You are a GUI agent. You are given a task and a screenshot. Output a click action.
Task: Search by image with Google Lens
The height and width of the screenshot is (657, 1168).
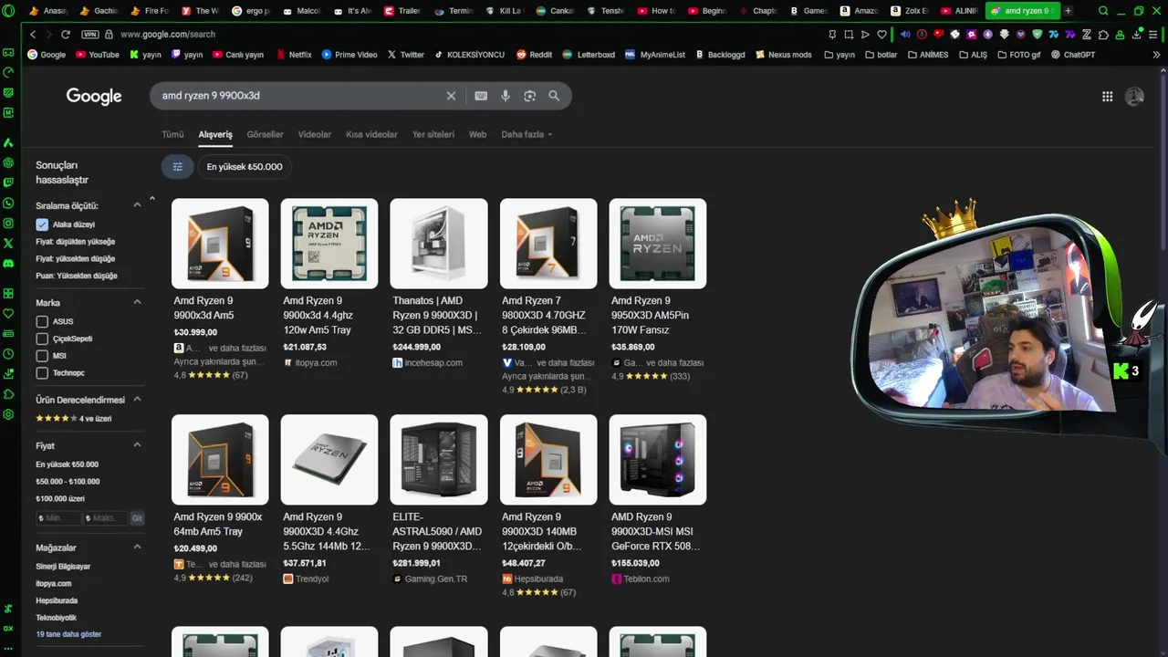(530, 96)
